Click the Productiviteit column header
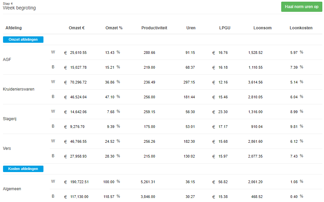This screenshot has height=202, width=324. [154, 28]
